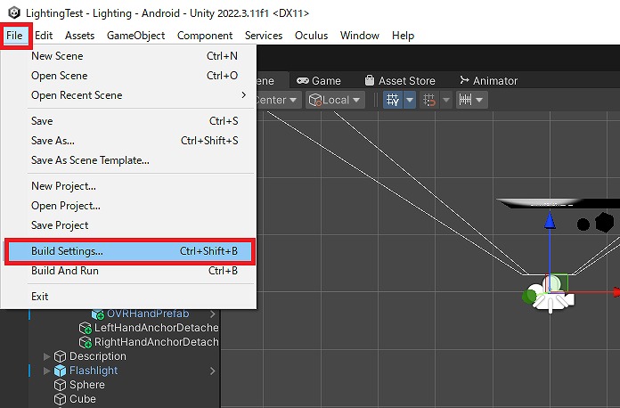Open the Window menu
This screenshot has height=408, width=620.
pos(359,36)
